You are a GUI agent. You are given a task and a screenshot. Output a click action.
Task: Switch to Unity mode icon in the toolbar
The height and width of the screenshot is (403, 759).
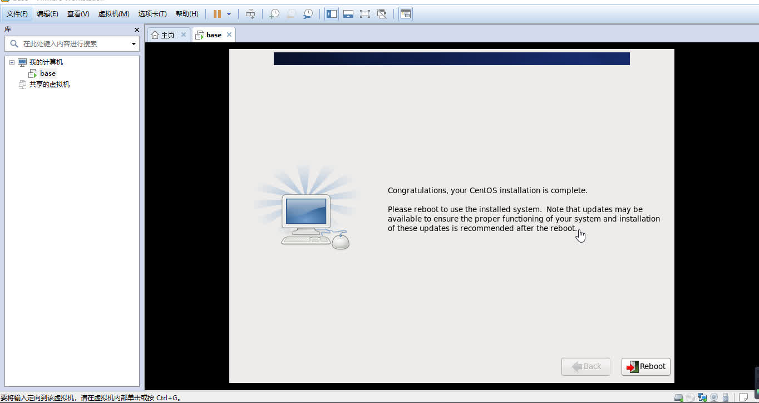pos(382,14)
